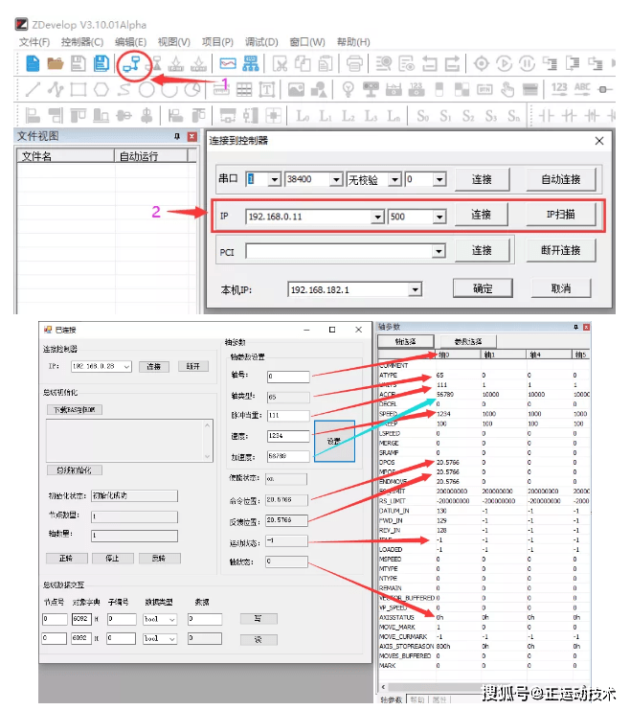This screenshot has height=710, width=630.
Task: Select the hand touch button tool
Action: point(507,89)
